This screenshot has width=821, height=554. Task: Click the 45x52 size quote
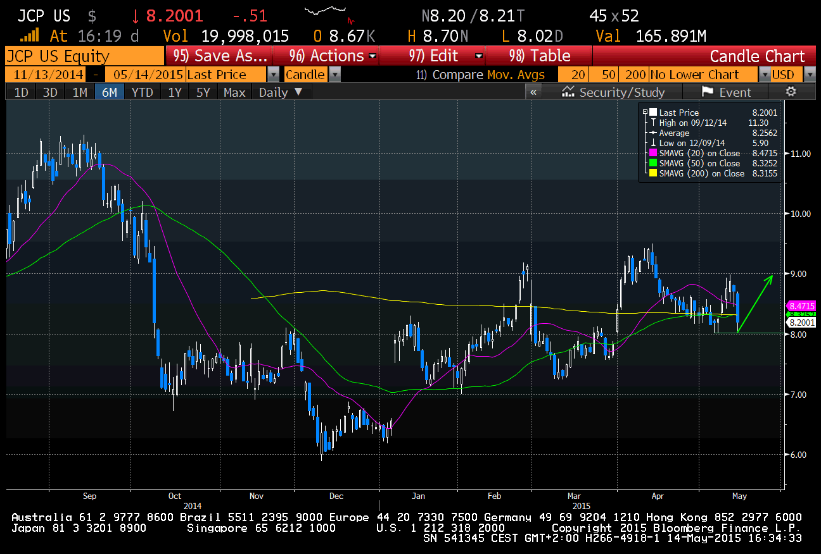pos(614,16)
